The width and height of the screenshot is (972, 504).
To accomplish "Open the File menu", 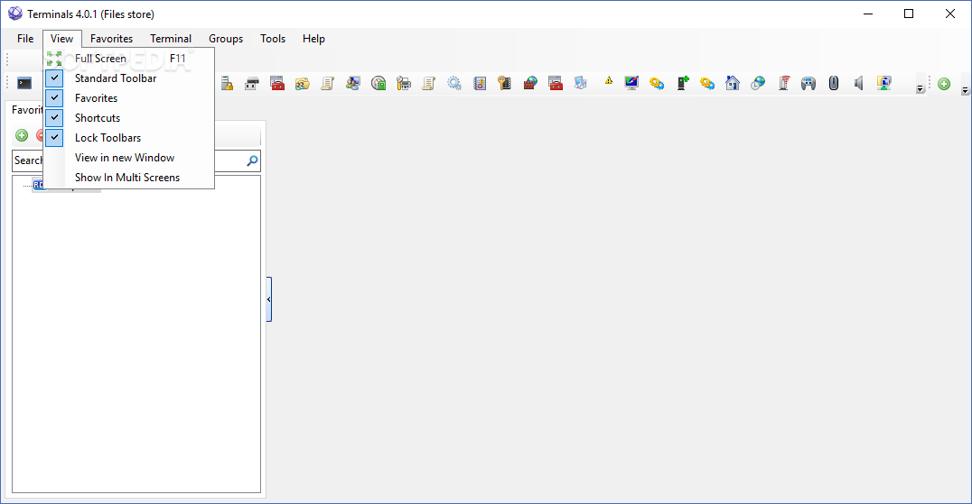I will click(25, 39).
